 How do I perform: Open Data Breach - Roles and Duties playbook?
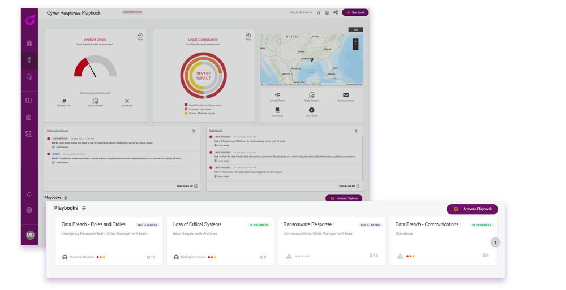click(109, 241)
